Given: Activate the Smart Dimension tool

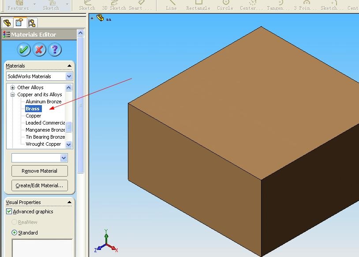Looking at the screenshot, I should point(140,5).
